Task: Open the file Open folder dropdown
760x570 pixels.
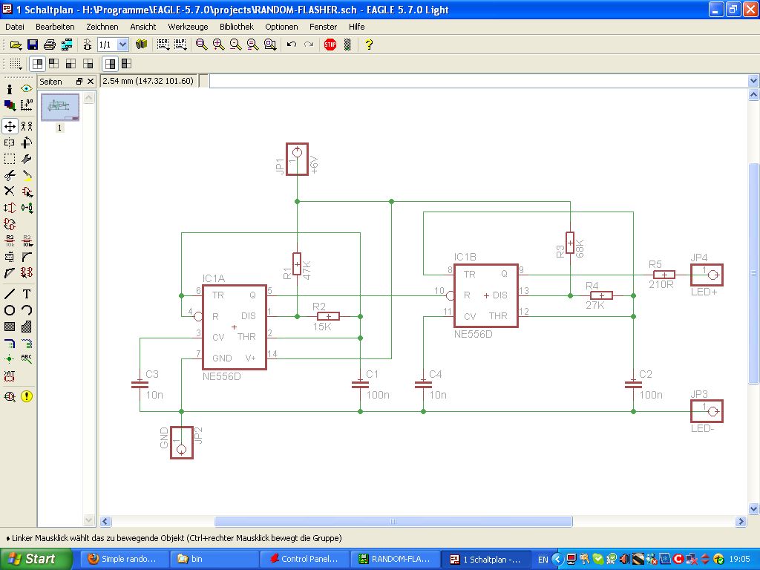Action: [16, 45]
